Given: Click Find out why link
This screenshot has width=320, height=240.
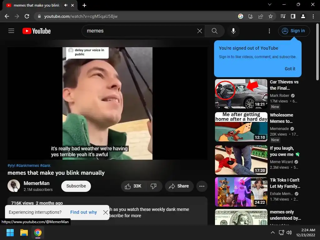Looking at the screenshot, I should [x=83, y=212].
